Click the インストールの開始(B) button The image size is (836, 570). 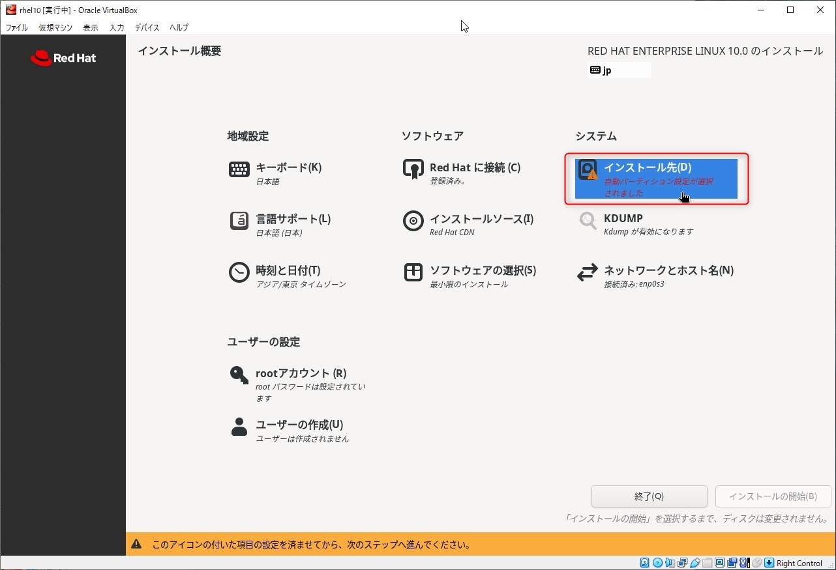(x=773, y=496)
